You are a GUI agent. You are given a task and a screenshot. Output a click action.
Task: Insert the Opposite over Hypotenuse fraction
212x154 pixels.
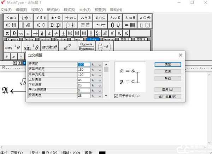[86, 47]
